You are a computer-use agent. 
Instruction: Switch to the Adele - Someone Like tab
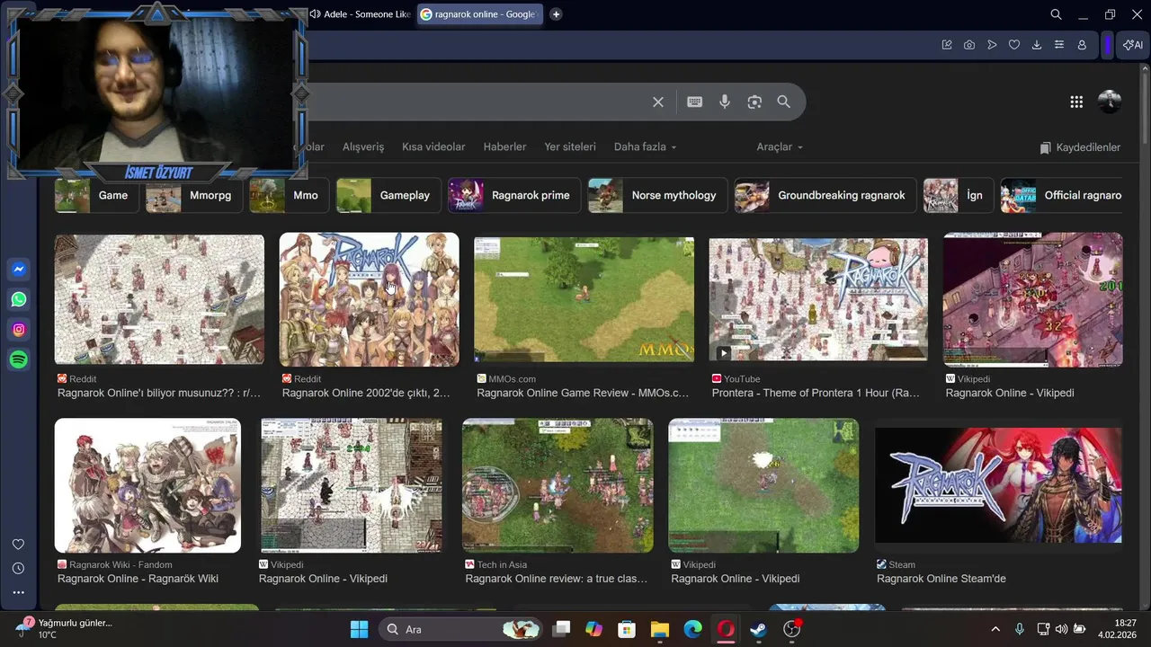click(360, 14)
